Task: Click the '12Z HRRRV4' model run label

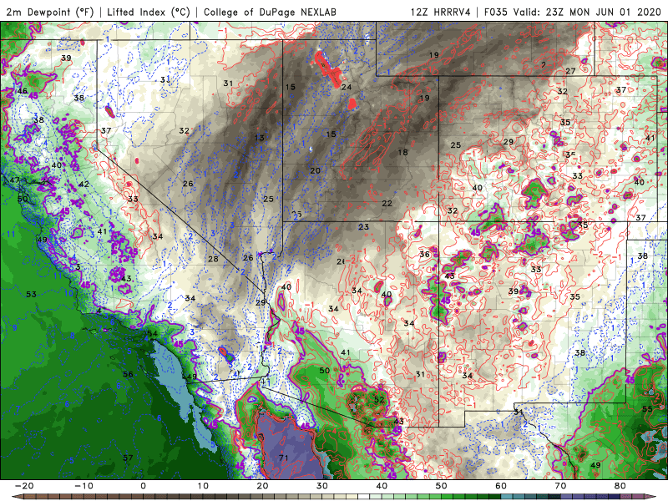Action: point(441,12)
